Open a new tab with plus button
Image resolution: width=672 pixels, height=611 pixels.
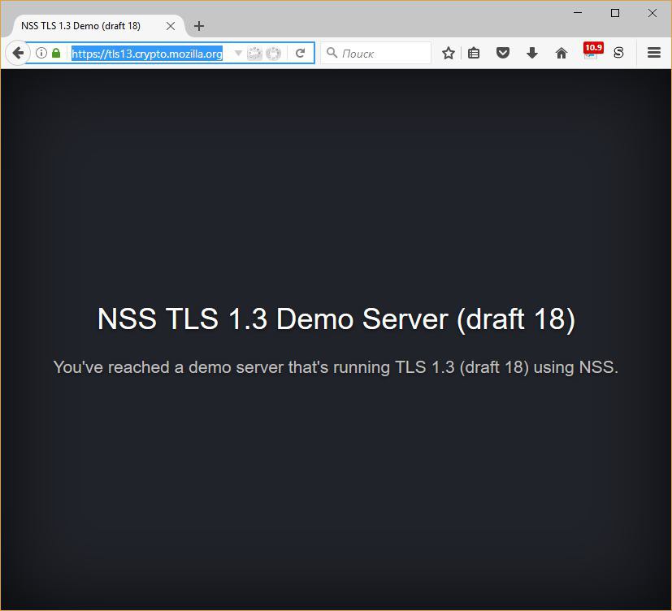coord(199,26)
